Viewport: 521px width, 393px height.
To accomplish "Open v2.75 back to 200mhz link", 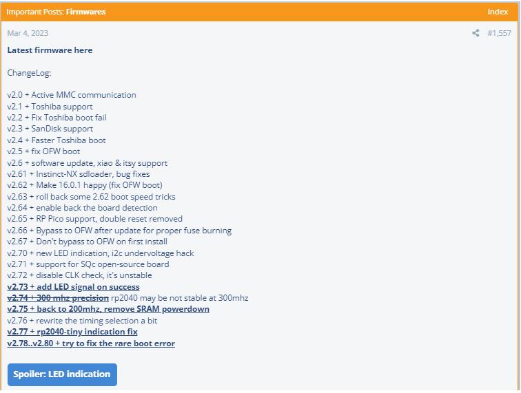I will click(108, 309).
